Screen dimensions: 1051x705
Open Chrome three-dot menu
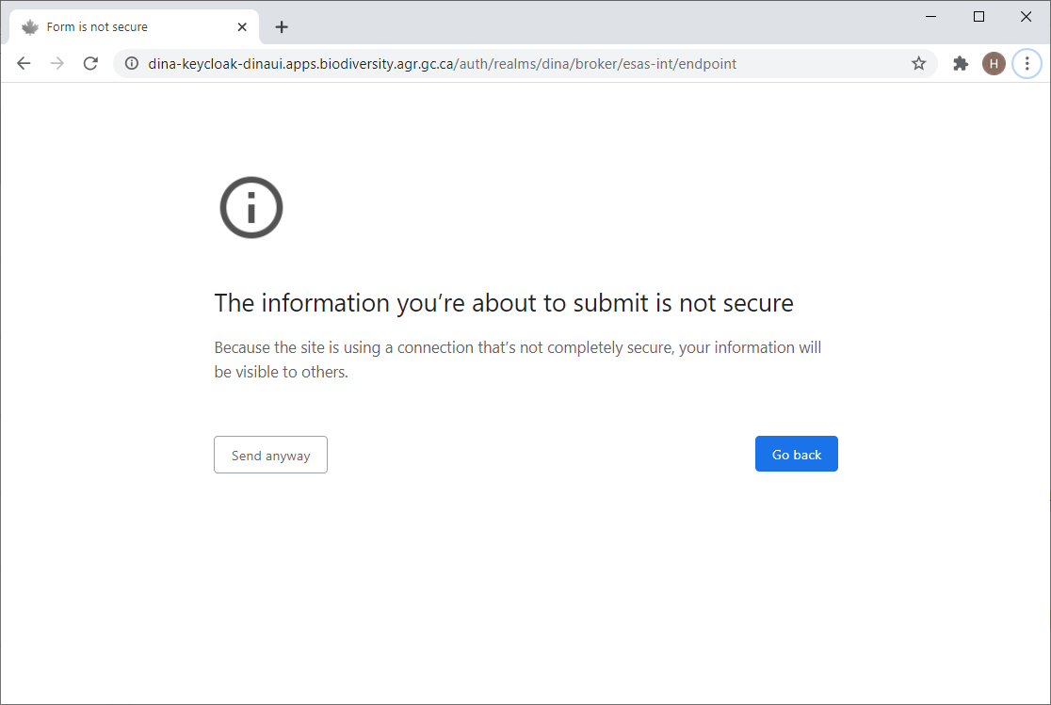point(1027,64)
